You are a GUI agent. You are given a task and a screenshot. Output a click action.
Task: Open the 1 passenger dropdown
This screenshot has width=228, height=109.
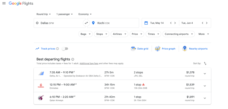click(x=65, y=14)
